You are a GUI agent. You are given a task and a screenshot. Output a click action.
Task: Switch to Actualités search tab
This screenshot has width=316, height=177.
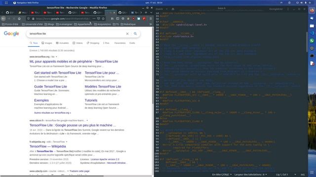coord(62,43)
